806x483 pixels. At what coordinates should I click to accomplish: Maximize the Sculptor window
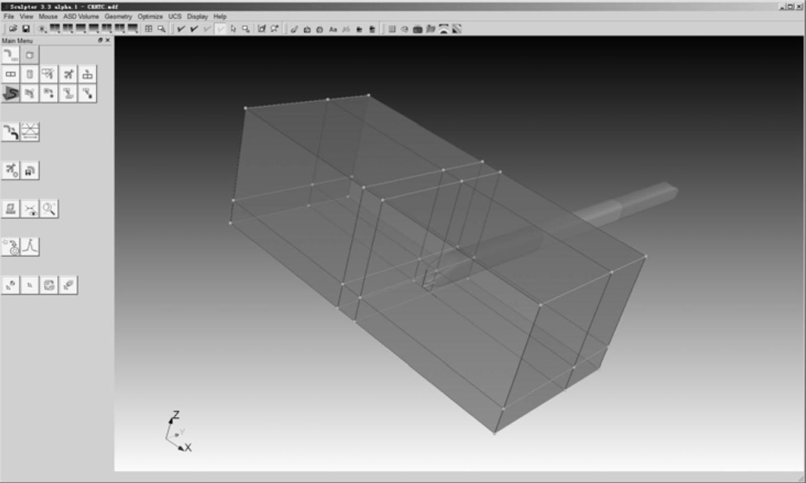(x=791, y=6)
